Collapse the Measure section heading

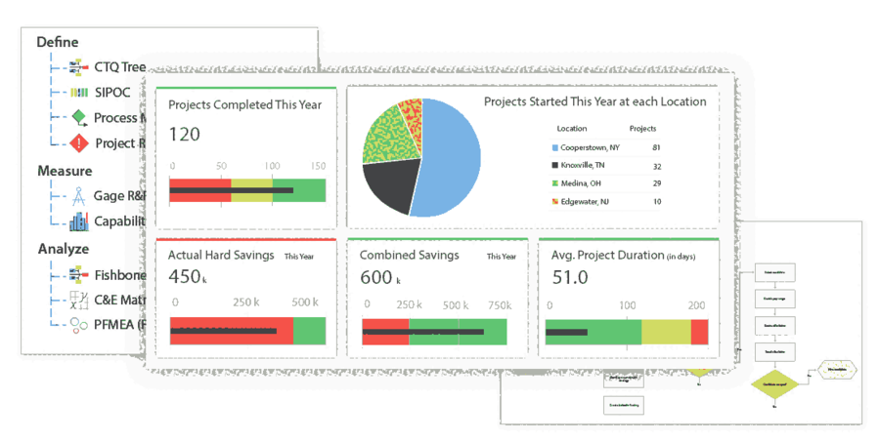65,171
